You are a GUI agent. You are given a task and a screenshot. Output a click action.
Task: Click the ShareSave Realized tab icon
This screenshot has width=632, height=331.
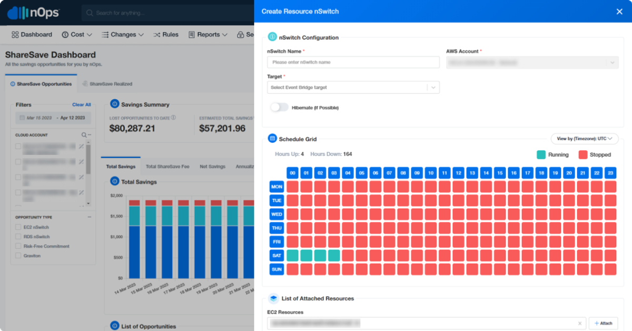tap(85, 84)
